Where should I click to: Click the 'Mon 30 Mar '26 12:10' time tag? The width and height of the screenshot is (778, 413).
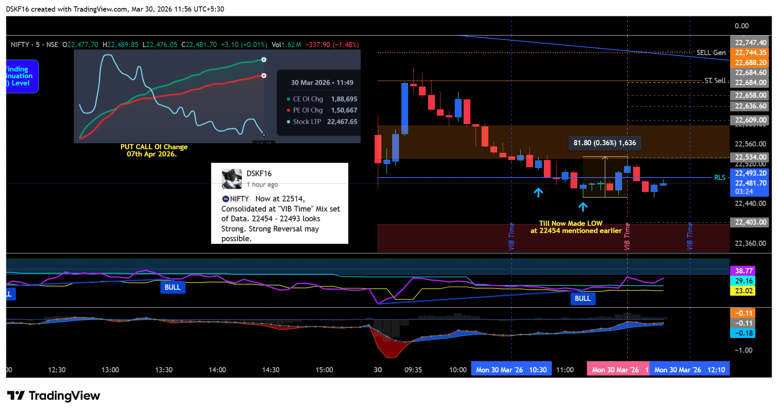pyautogui.click(x=690, y=370)
